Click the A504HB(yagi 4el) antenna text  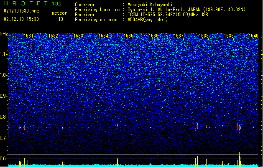pyautogui.click(x=148, y=20)
